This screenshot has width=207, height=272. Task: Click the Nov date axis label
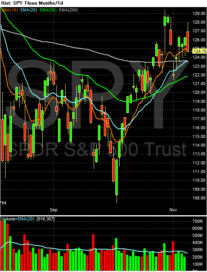[x=173, y=210]
